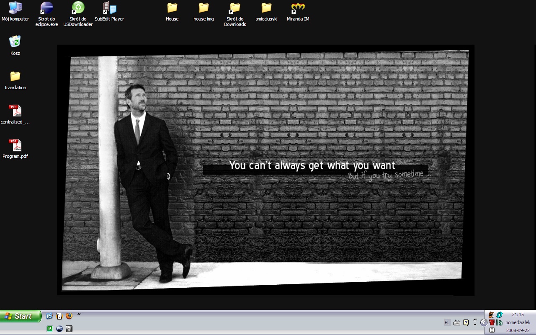Open the PL language bar selector
The width and height of the screenshot is (536, 335).
(x=447, y=322)
